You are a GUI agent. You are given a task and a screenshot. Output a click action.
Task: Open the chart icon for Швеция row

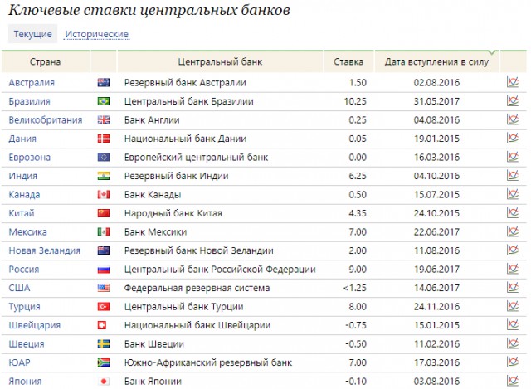coord(513,343)
